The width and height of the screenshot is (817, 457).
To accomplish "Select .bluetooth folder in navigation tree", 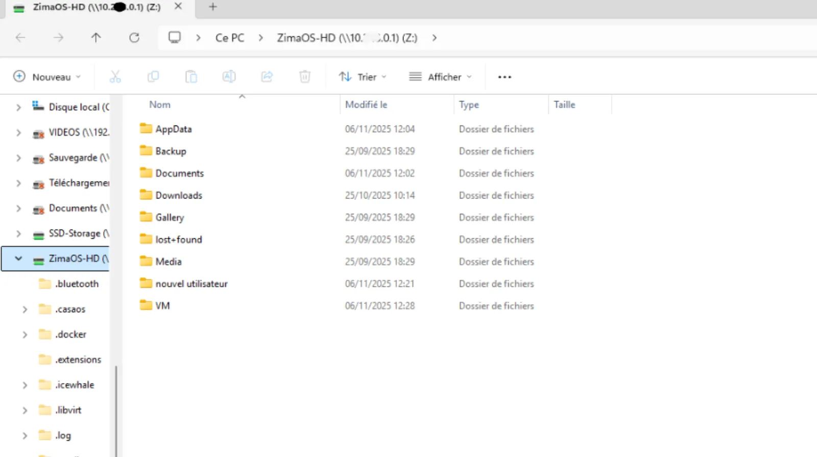I will pyautogui.click(x=77, y=284).
